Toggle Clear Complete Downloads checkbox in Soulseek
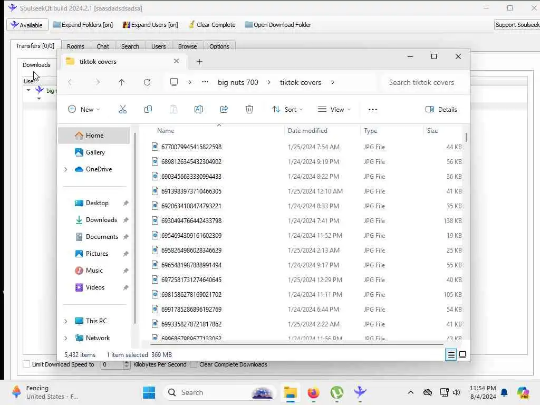Image resolution: width=540 pixels, height=405 pixels. (x=194, y=364)
